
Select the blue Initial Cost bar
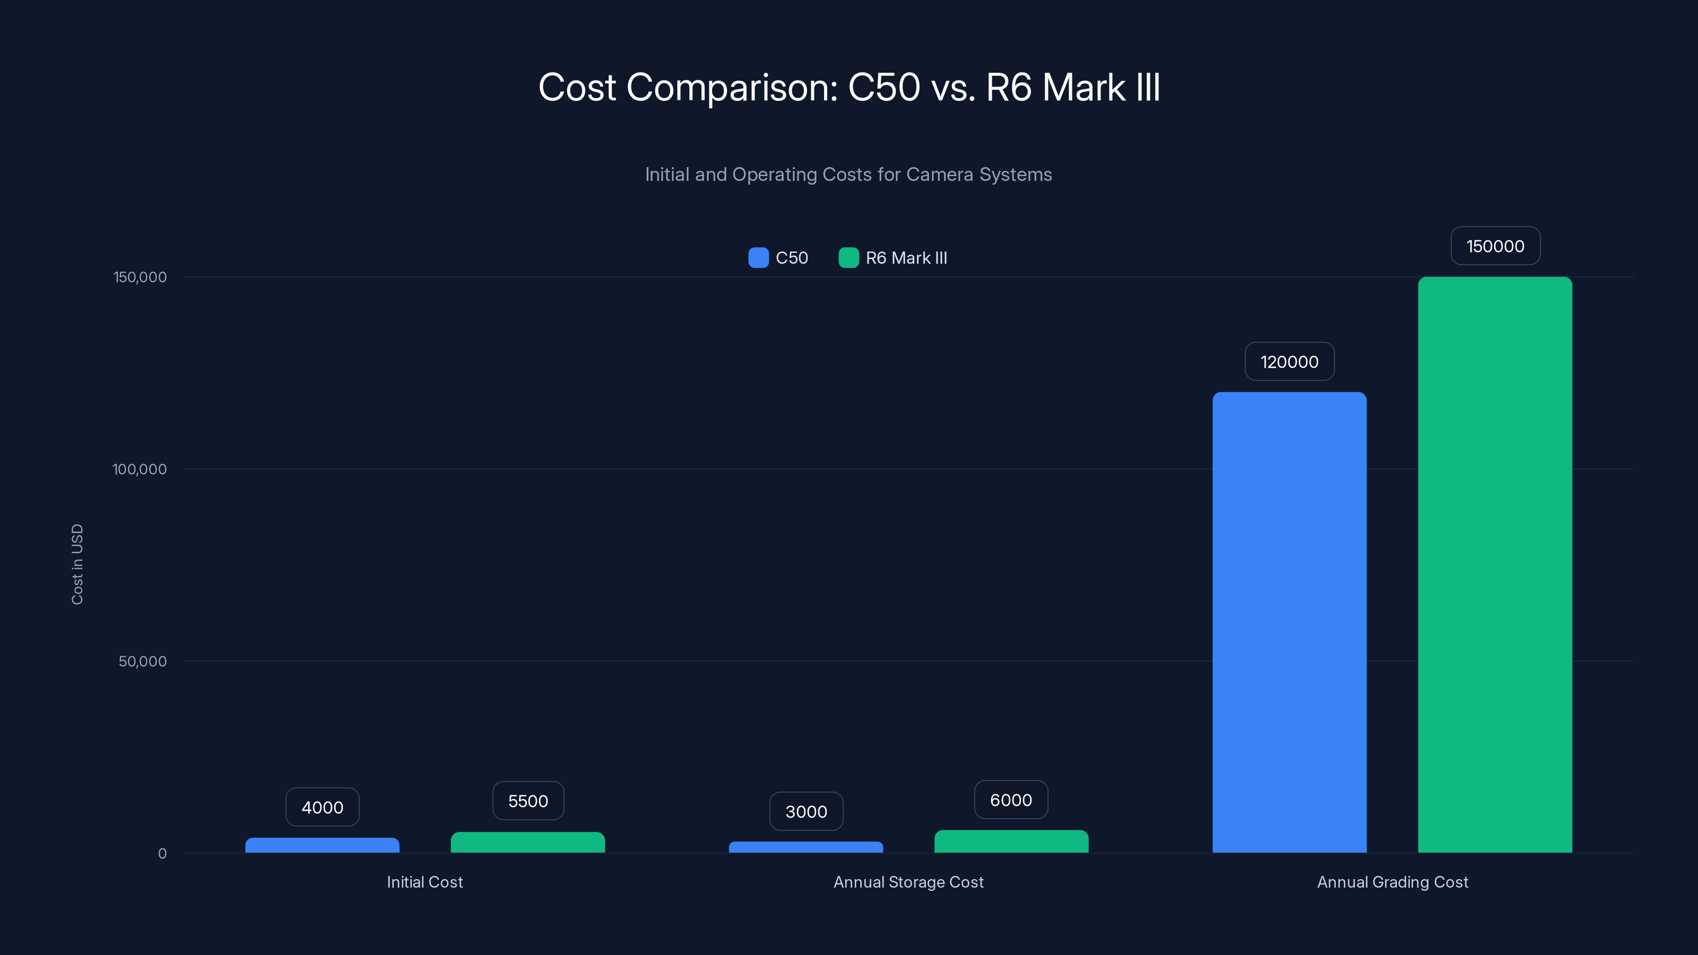[x=322, y=847]
